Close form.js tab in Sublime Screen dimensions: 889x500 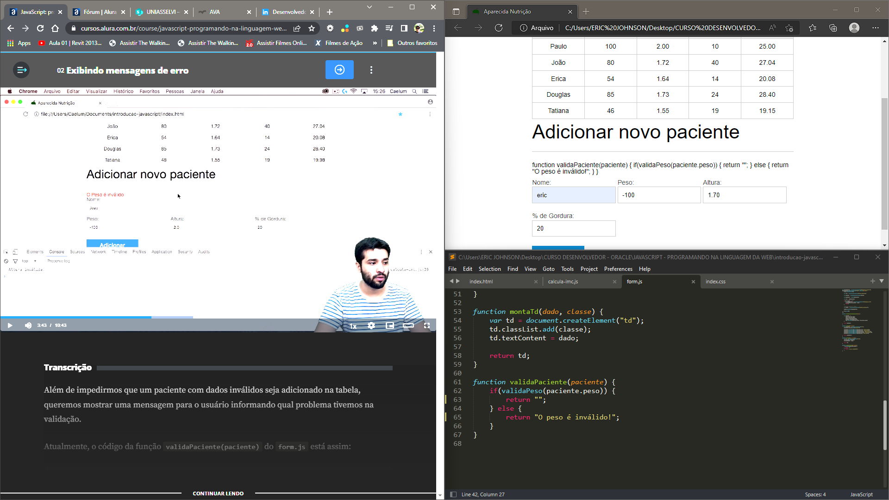693,281
